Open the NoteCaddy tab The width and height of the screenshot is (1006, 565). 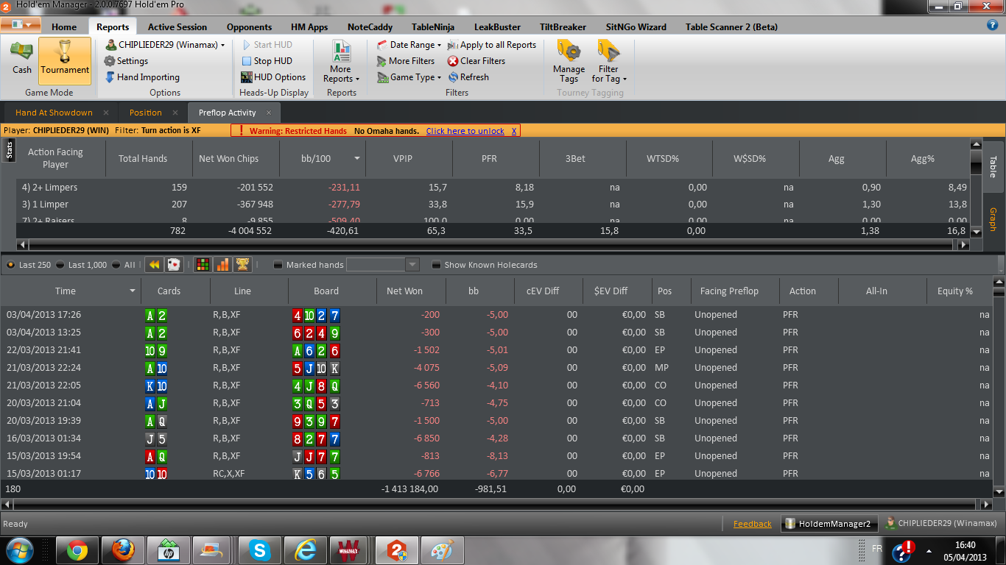tap(370, 27)
